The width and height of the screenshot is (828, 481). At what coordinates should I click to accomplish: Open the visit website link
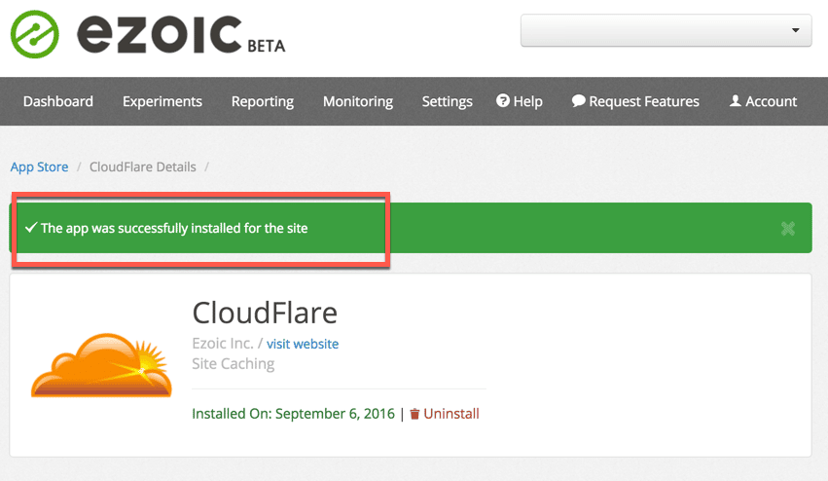[x=303, y=344]
